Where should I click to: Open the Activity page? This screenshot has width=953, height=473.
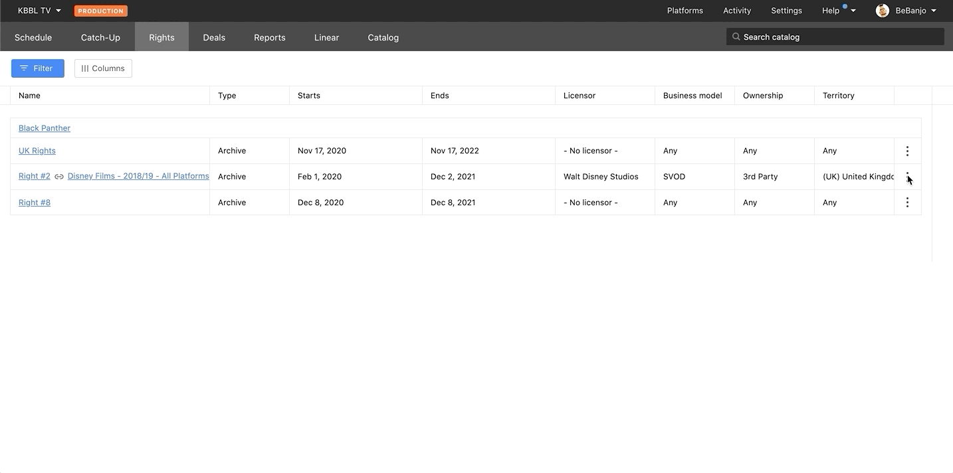coord(737,11)
